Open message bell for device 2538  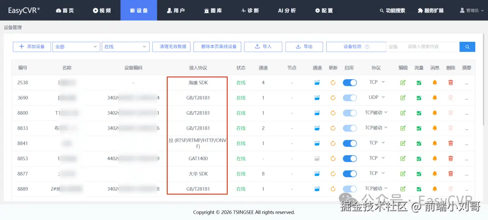(x=435, y=83)
